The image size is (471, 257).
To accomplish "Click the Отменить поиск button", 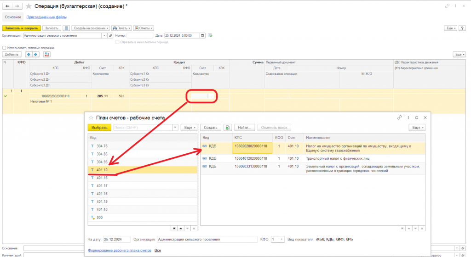I will (274, 128).
